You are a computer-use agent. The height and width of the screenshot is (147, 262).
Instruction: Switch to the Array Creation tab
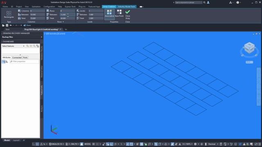coord(109,7)
